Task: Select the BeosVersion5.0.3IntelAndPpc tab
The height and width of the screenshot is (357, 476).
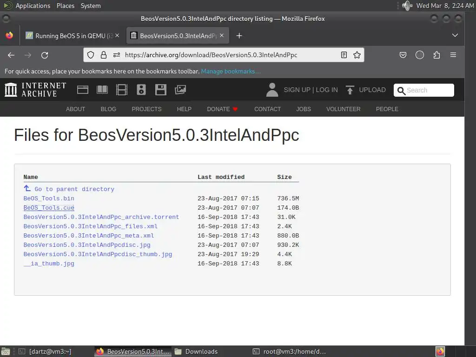Action: [x=178, y=36]
